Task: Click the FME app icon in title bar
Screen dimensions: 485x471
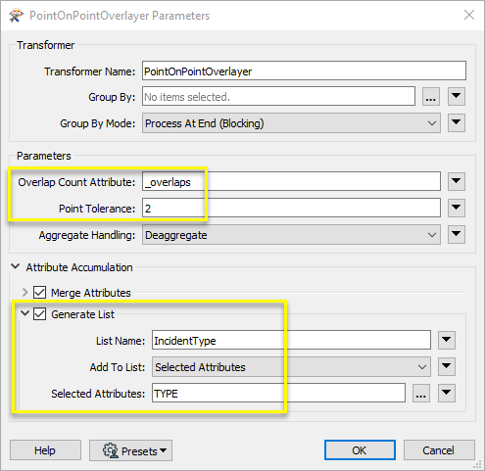Action: 16,16
